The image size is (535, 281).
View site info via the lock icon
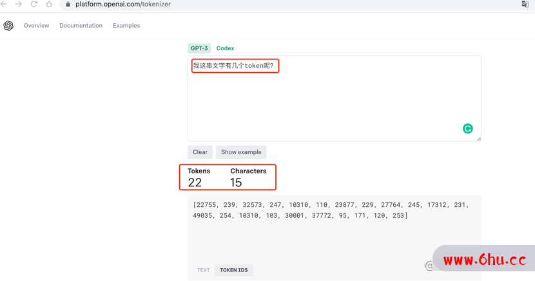point(68,5)
